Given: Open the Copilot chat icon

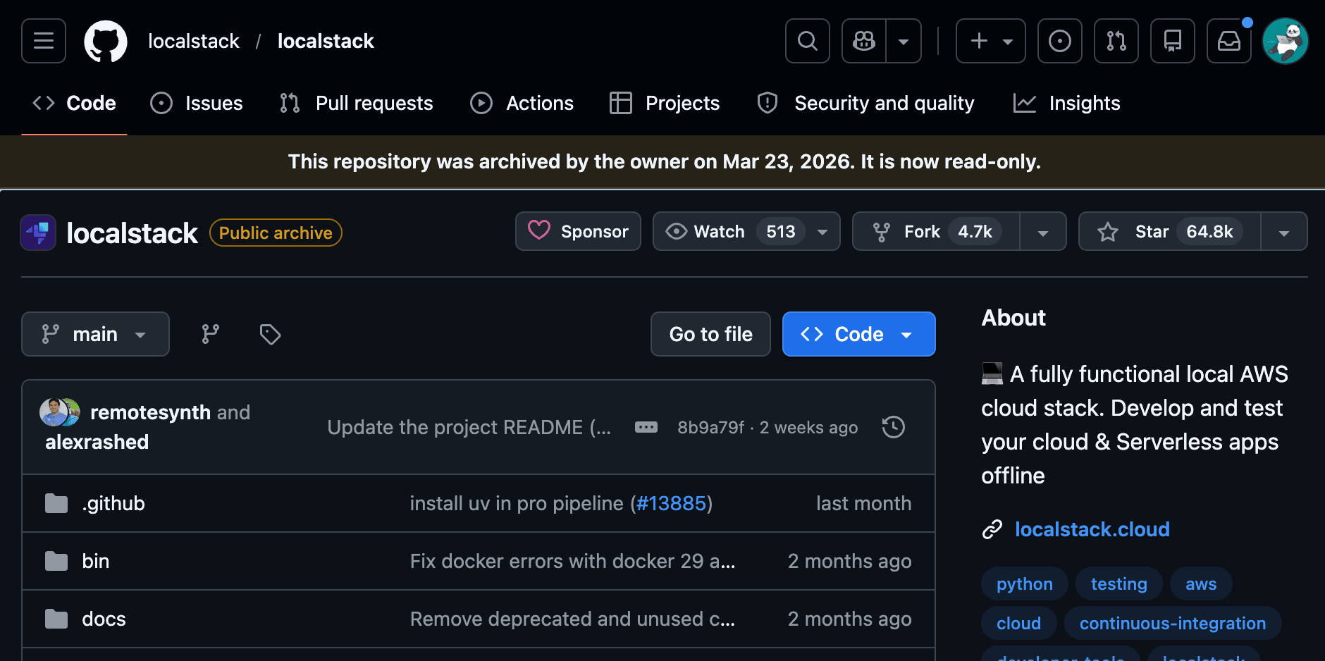Looking at the screenshot, I should 864,41.
